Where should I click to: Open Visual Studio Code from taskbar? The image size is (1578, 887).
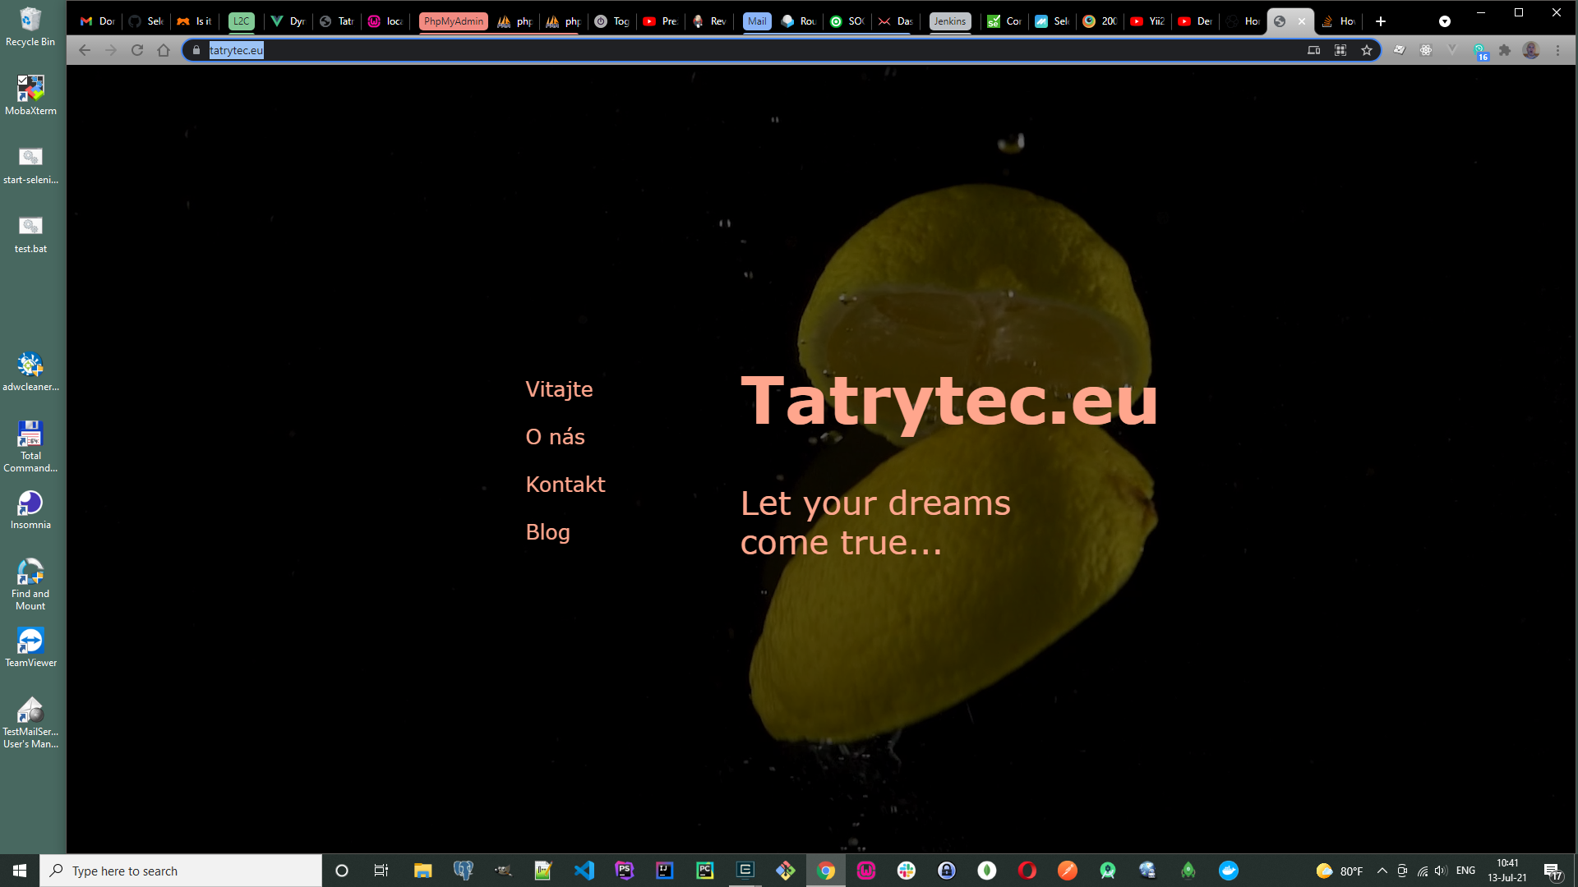coord(584,871)
